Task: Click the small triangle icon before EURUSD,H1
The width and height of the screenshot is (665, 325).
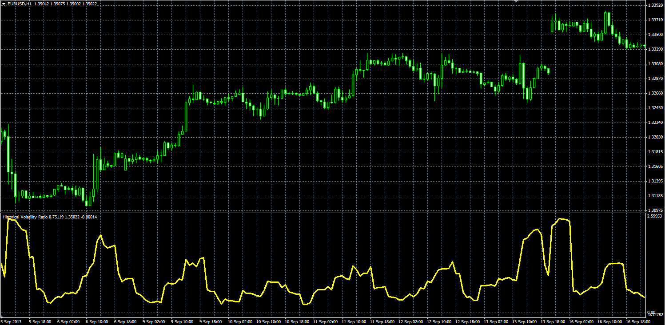Action: tap(4, 4)
